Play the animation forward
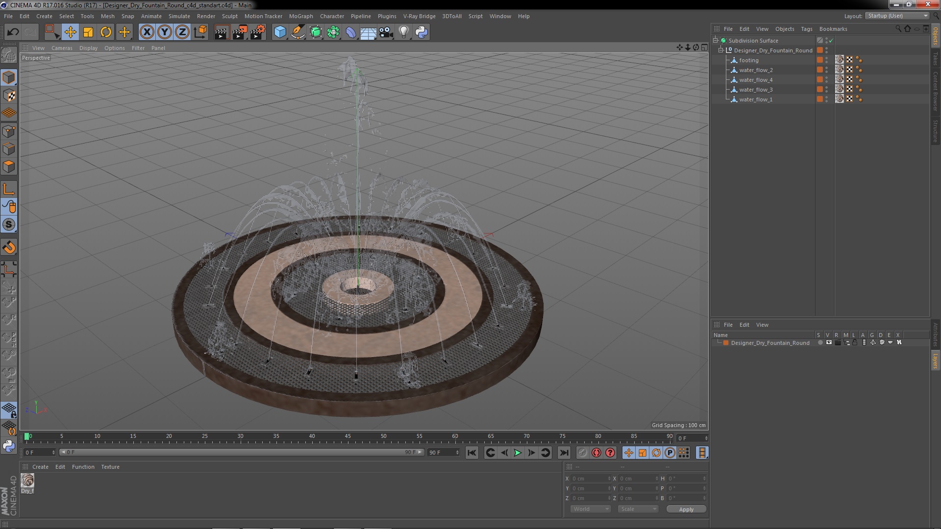The width and height of the screenshot is (941, 529). pos(517,453)
